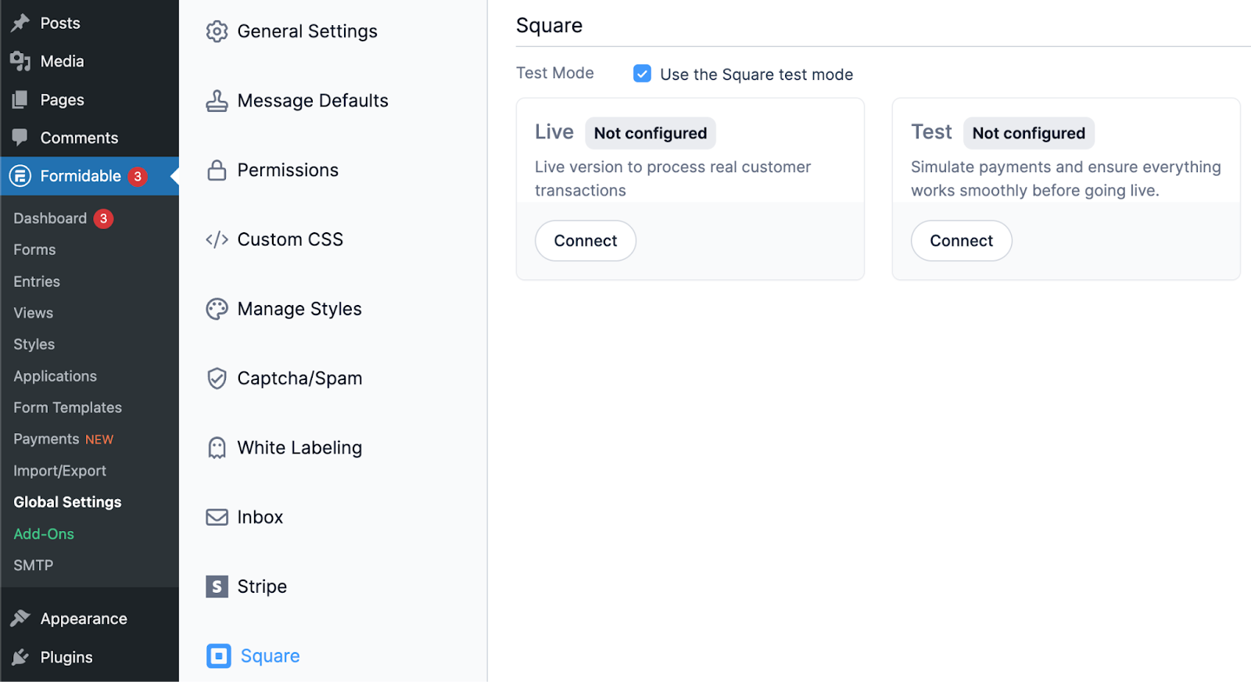
Task: Click the Manage Styles palette icon
Action: [217, 309]
